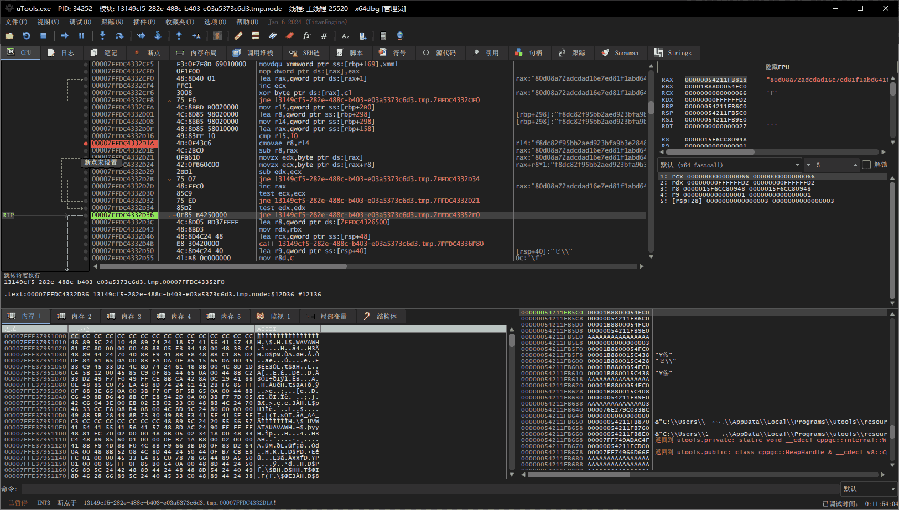Click the 隐藏FPU button
This screenshot has height=510, width=899.
(x=777, y=67)
